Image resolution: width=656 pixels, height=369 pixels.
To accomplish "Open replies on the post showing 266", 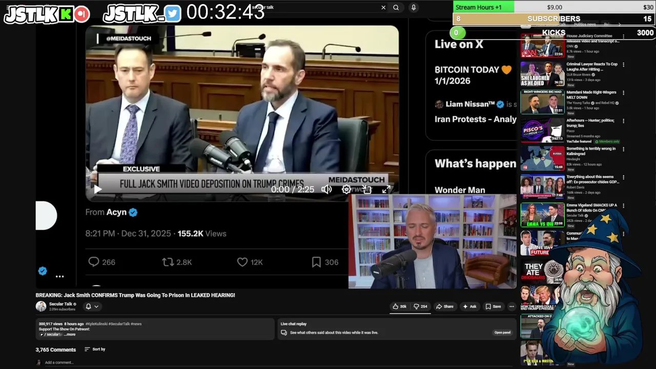I will [101, 262].
